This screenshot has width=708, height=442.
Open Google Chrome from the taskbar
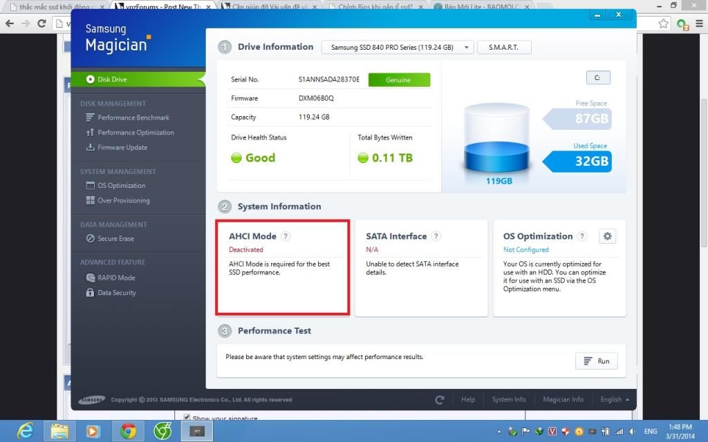point(128,431)
